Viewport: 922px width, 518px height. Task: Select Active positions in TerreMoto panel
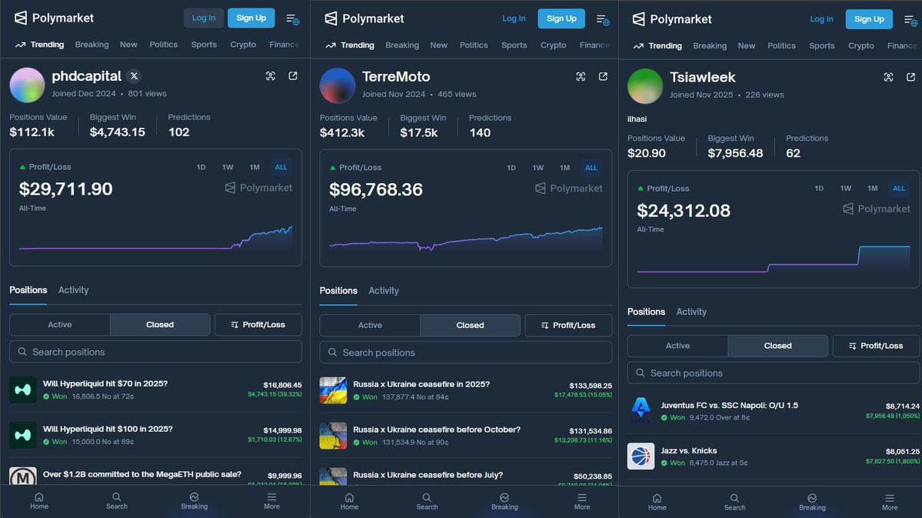pyautogui.click(x=371, y=325)
